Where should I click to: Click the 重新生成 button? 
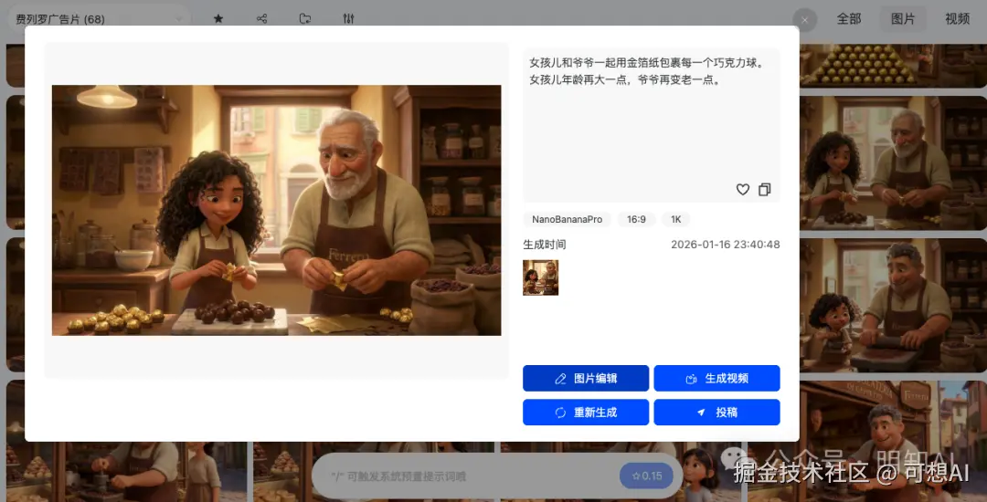tap(586, 413)
